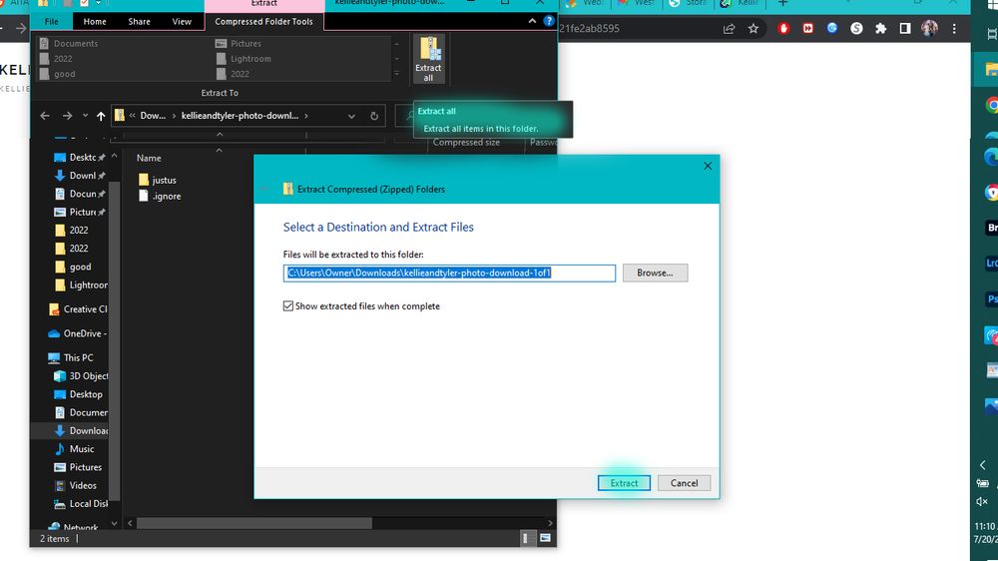Go back in File Explorer
Viewport: 998px width, 561px height.
click(45, 116)
